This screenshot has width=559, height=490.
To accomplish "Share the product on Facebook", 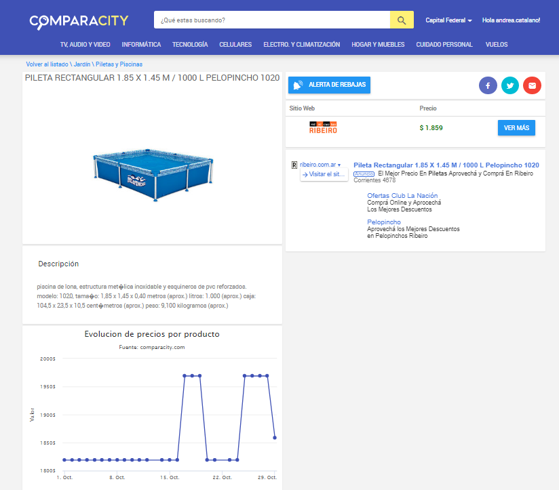I will tap(488, 85).
